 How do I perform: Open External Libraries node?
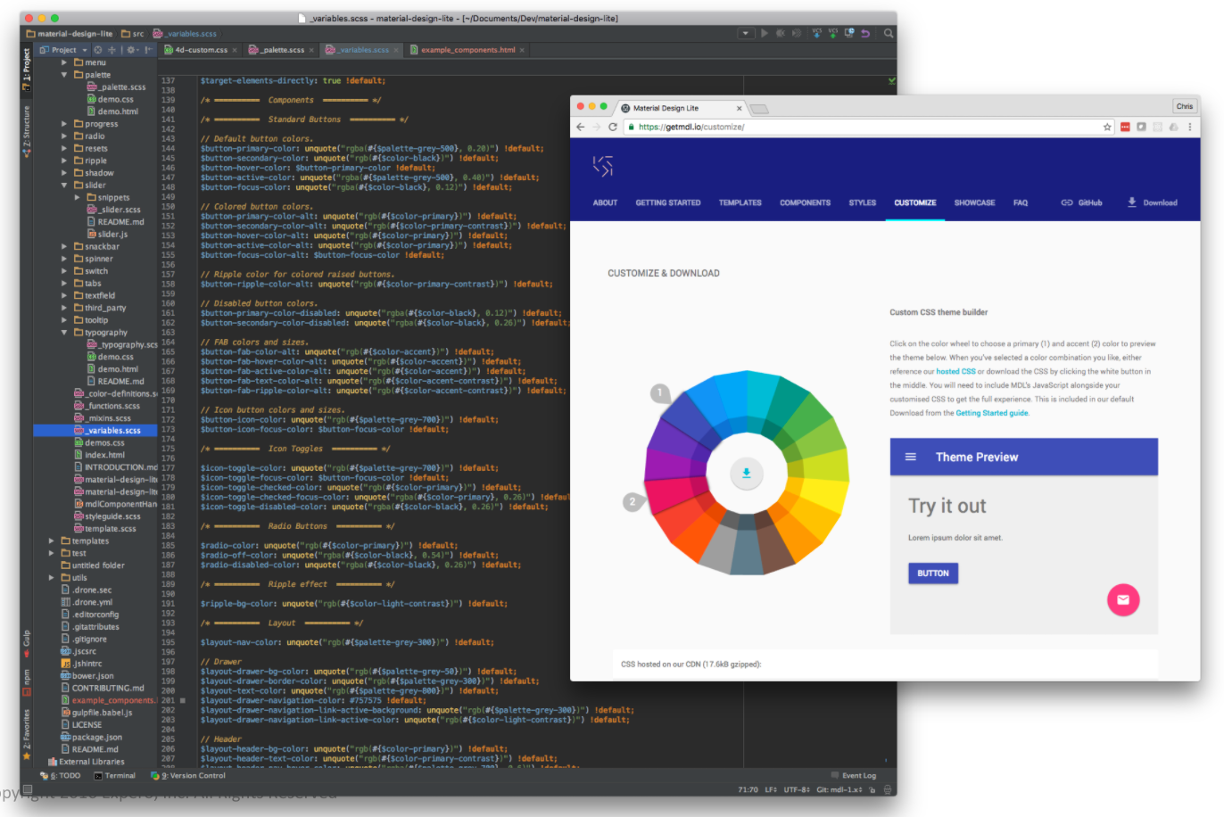(86, 763)
